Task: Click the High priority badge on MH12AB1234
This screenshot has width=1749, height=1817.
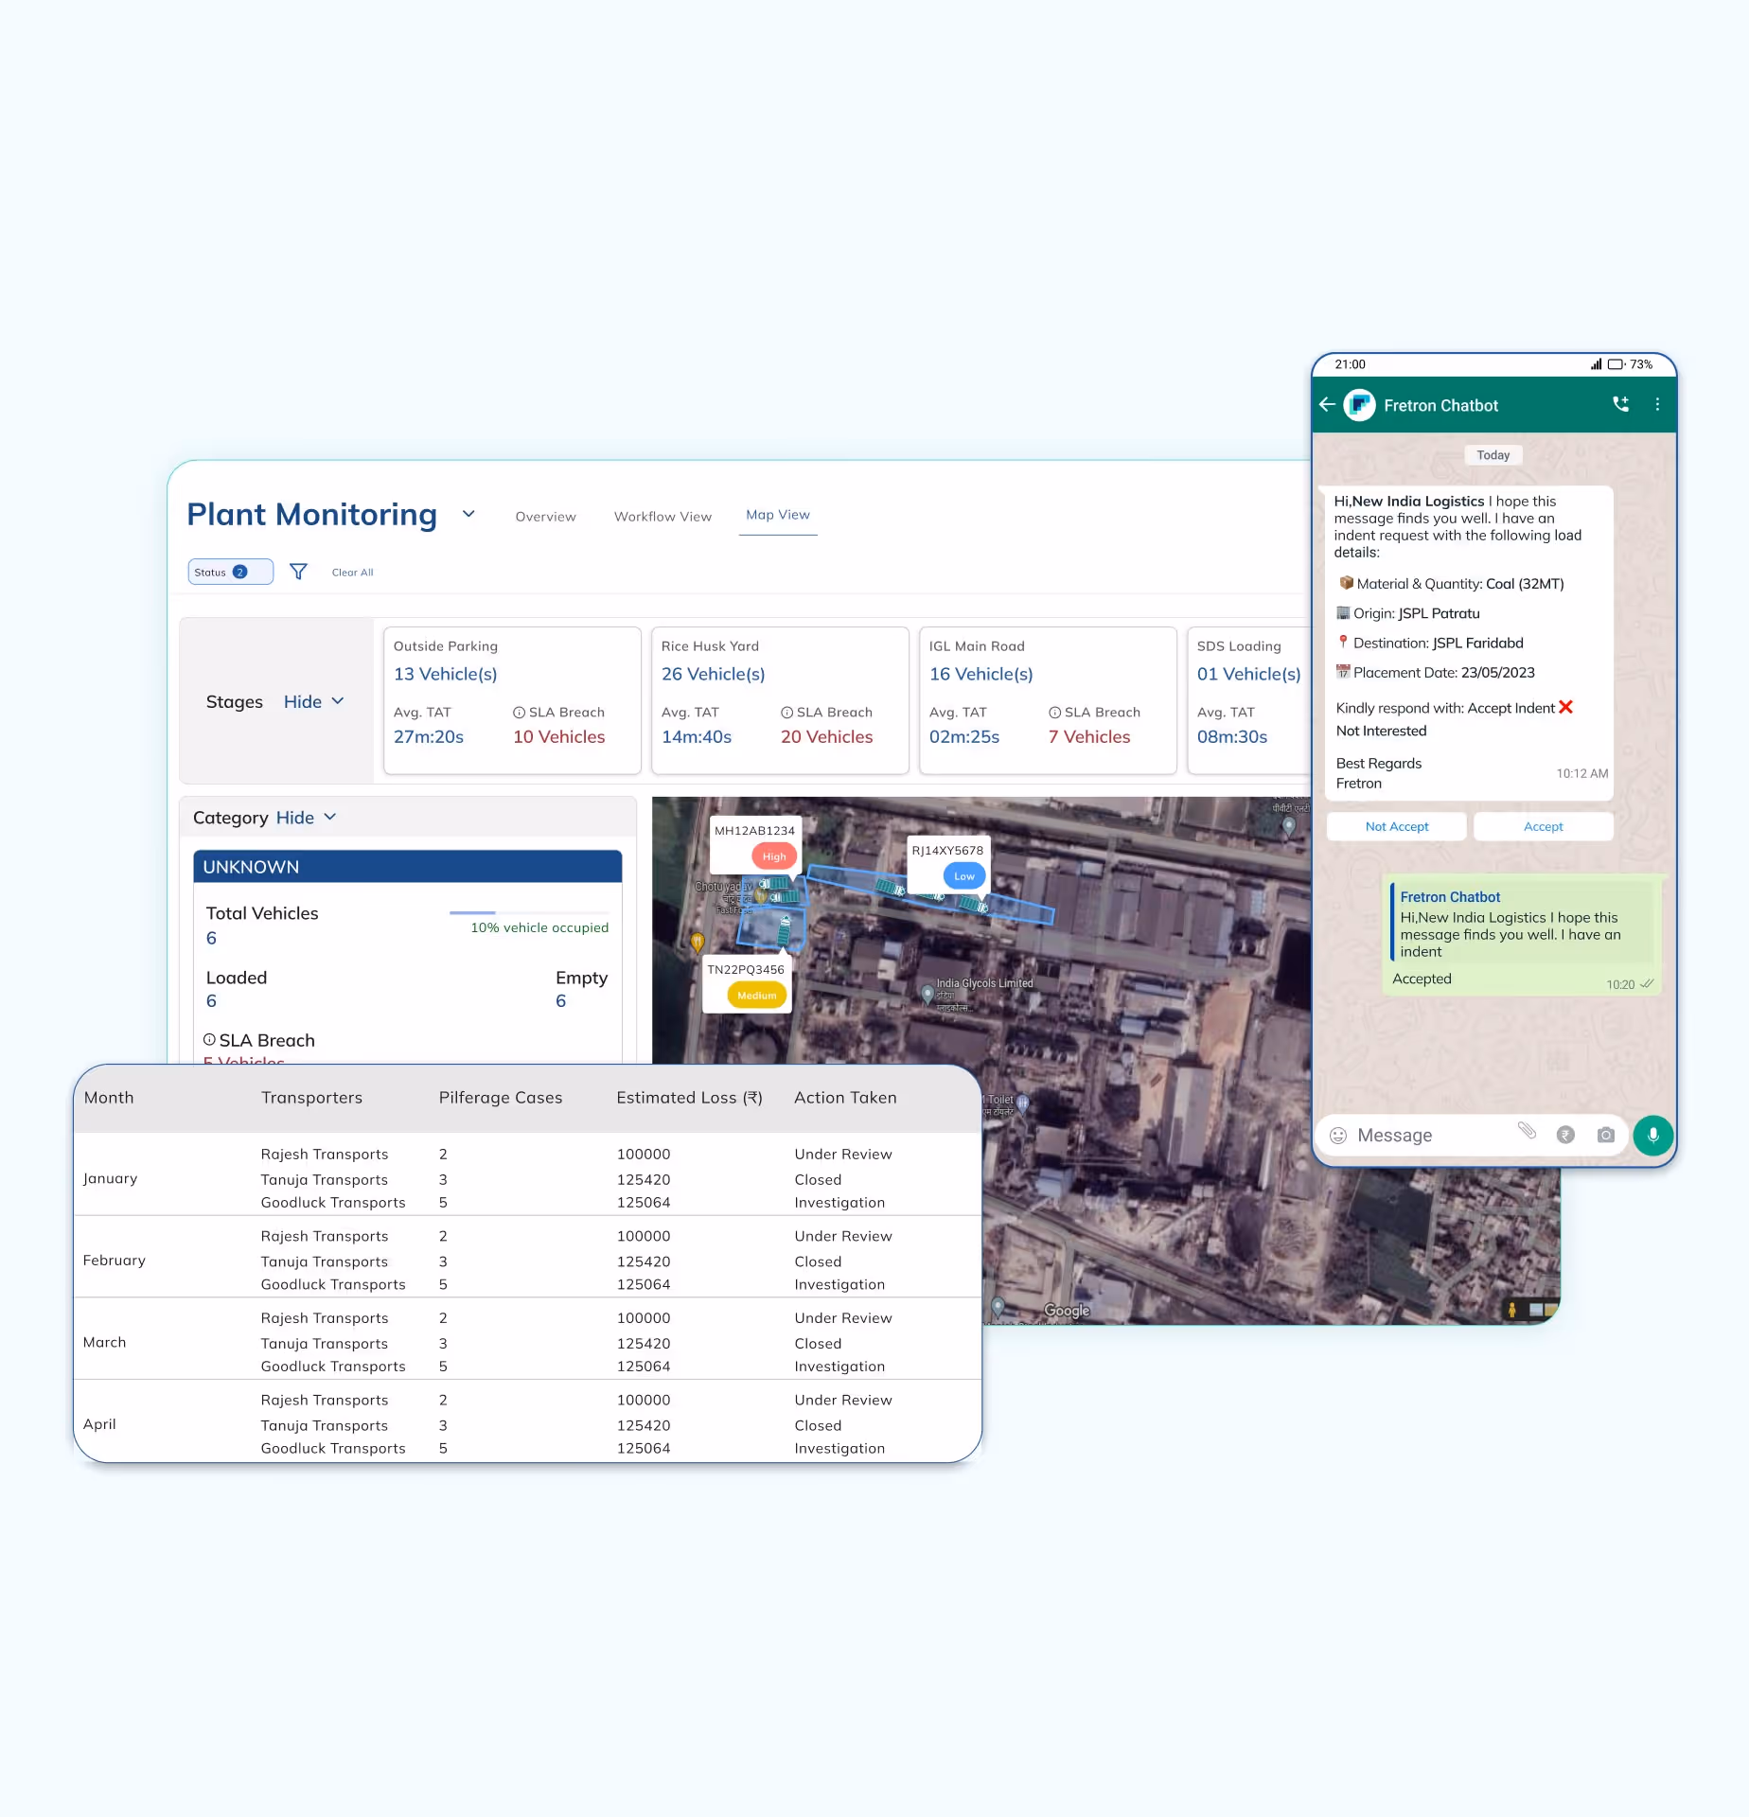Action: (774, 856)
